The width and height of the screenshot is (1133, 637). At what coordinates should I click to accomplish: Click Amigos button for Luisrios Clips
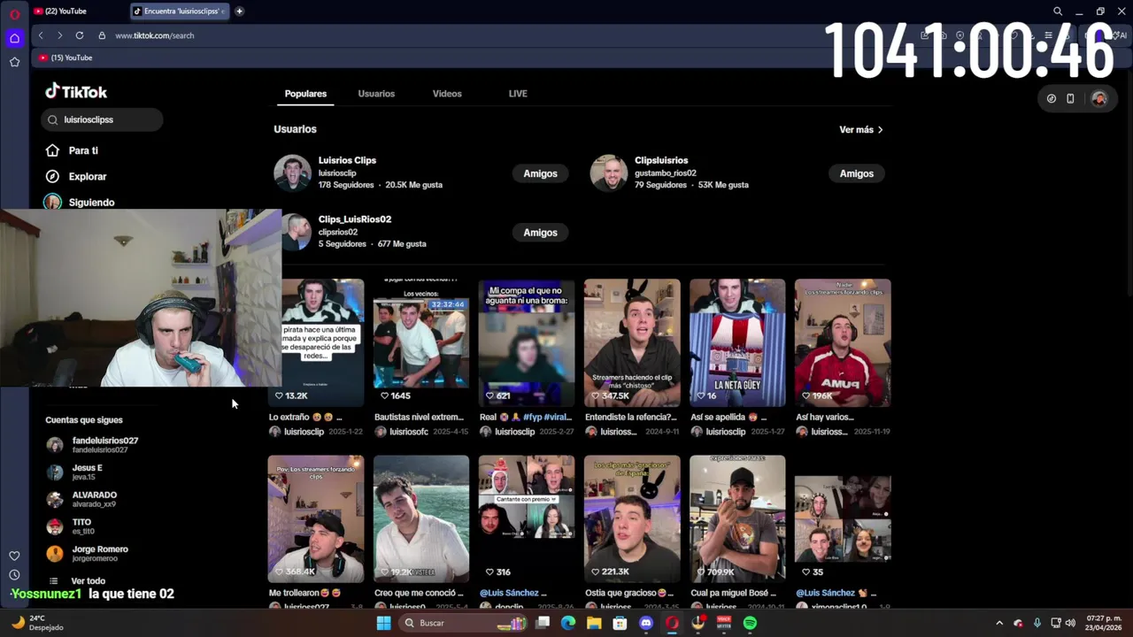(x=540, y=173)
